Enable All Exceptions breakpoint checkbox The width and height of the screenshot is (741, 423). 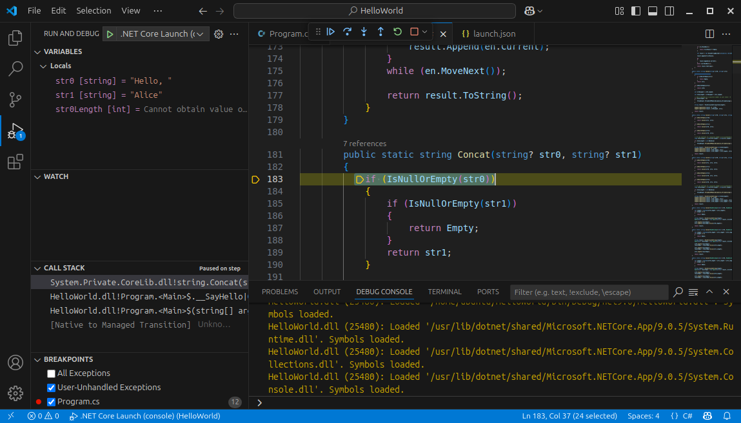point(51,373)
